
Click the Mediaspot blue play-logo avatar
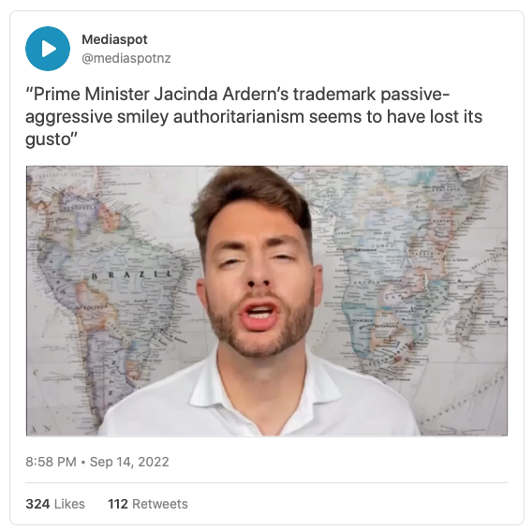[48, 49]
